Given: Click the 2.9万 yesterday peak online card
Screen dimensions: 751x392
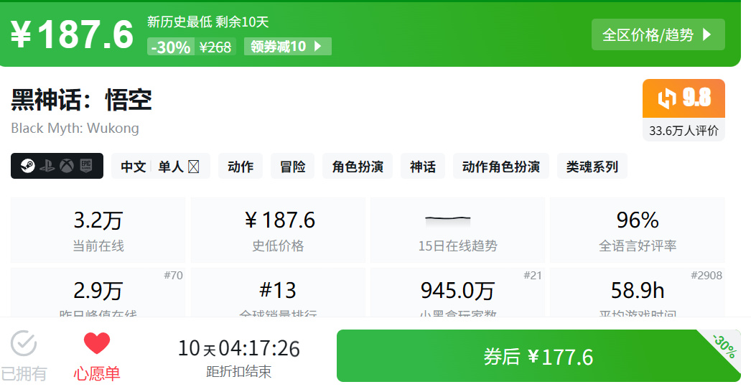Looking at the screenshot, I should coord(98,292).
